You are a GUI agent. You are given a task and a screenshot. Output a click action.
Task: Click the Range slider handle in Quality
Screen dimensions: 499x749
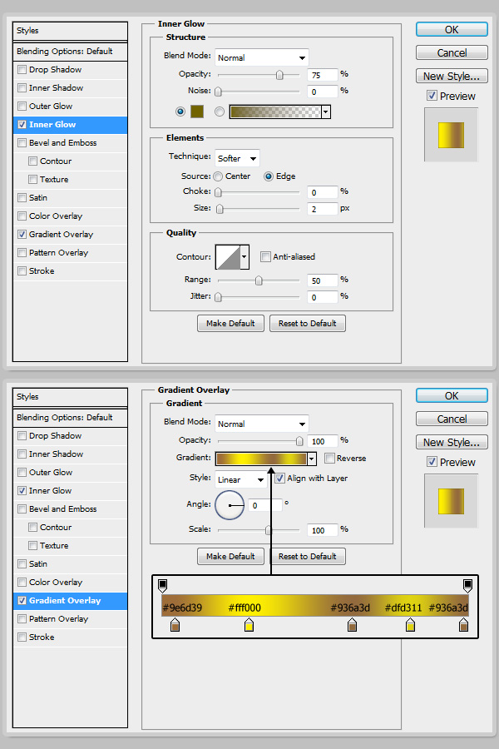(259, 280)
